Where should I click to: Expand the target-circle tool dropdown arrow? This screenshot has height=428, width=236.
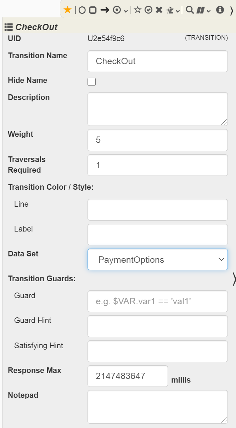(x=126, y=11)
